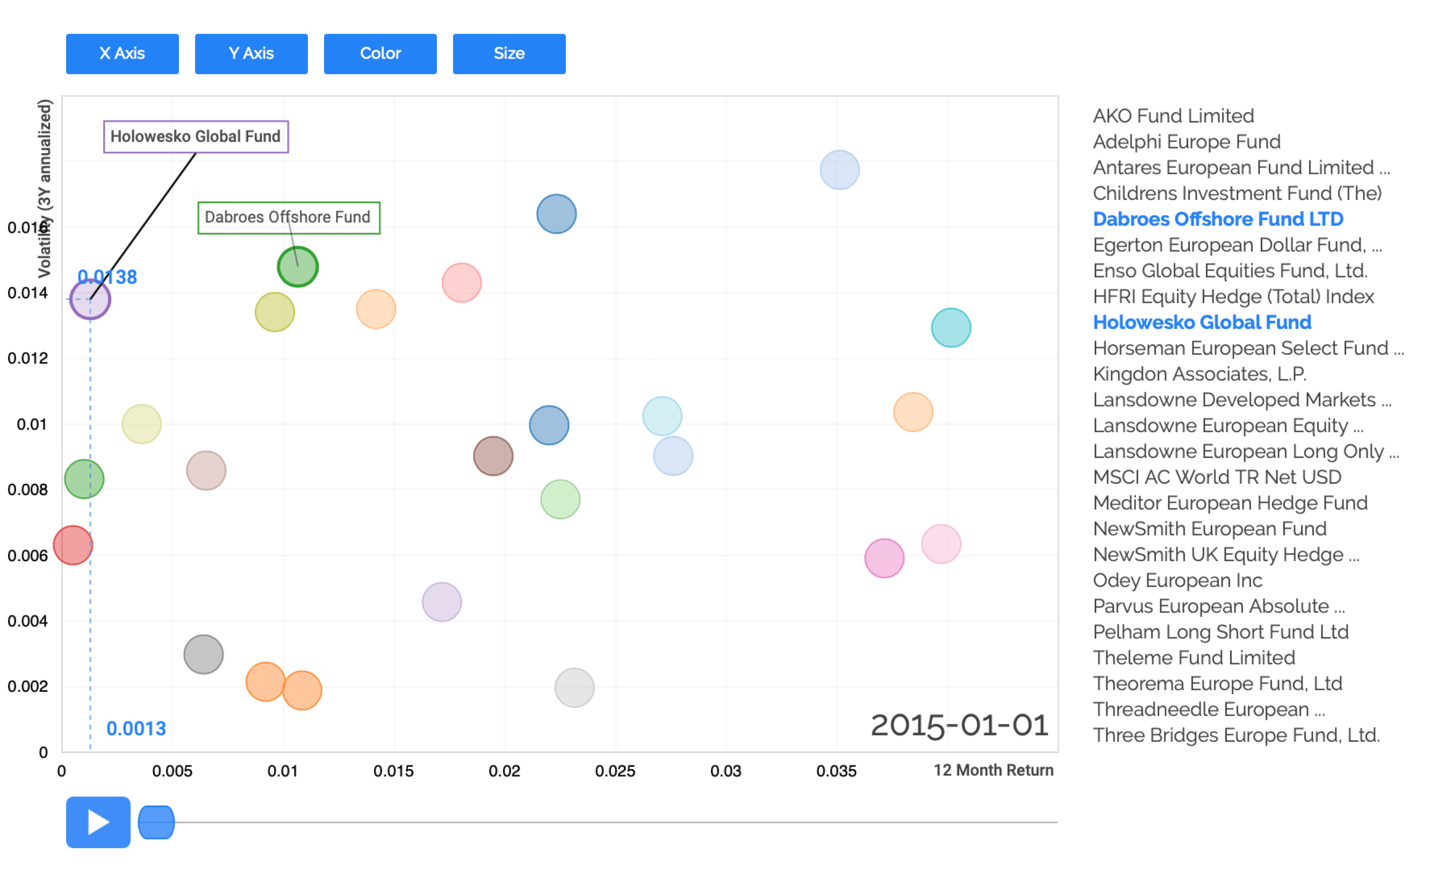The image size is (1430, 874).
Task: Select NewSmith European Fund in the legend
Action: pos(1210,529)
